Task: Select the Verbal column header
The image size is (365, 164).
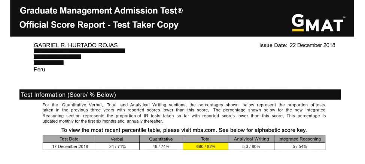Action: 116,139
